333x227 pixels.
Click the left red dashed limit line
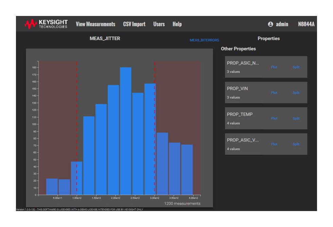tap(77, 128)
